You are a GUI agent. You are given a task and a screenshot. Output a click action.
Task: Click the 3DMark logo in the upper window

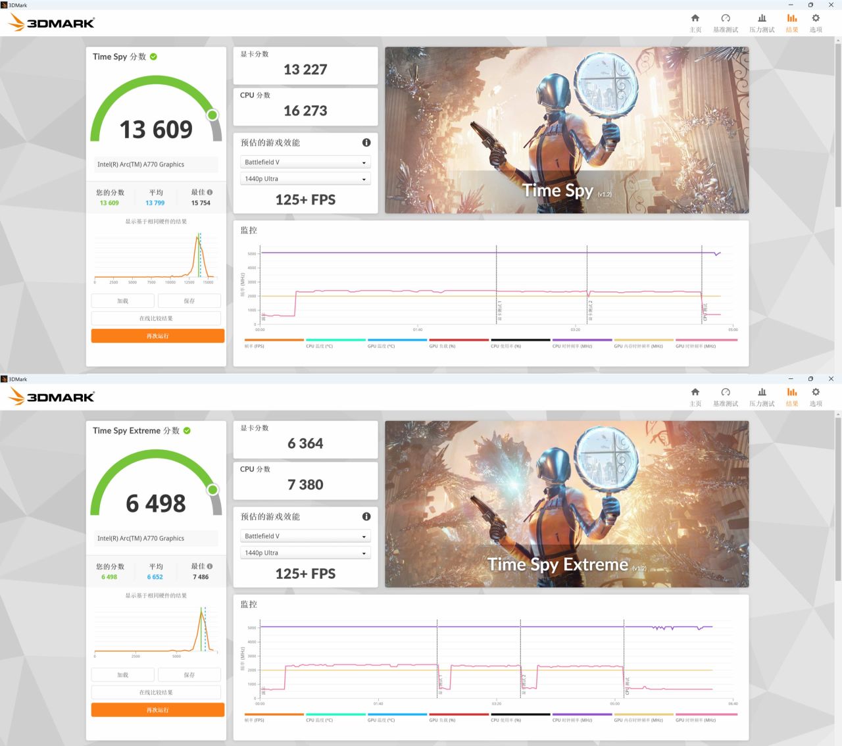pyautogui.click(x=52, y=23)
